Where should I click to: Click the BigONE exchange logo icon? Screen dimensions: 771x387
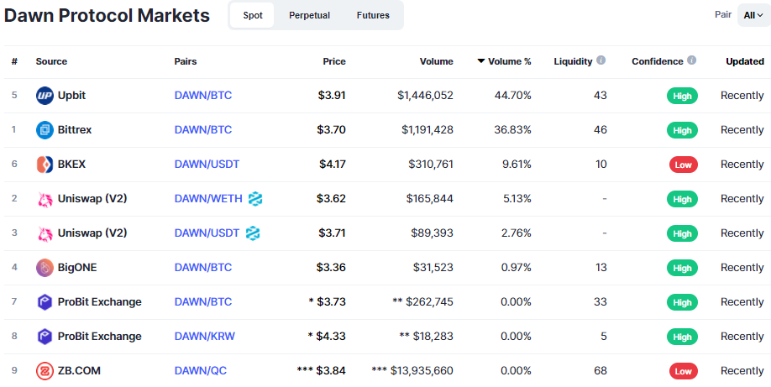tap(45, 268)
